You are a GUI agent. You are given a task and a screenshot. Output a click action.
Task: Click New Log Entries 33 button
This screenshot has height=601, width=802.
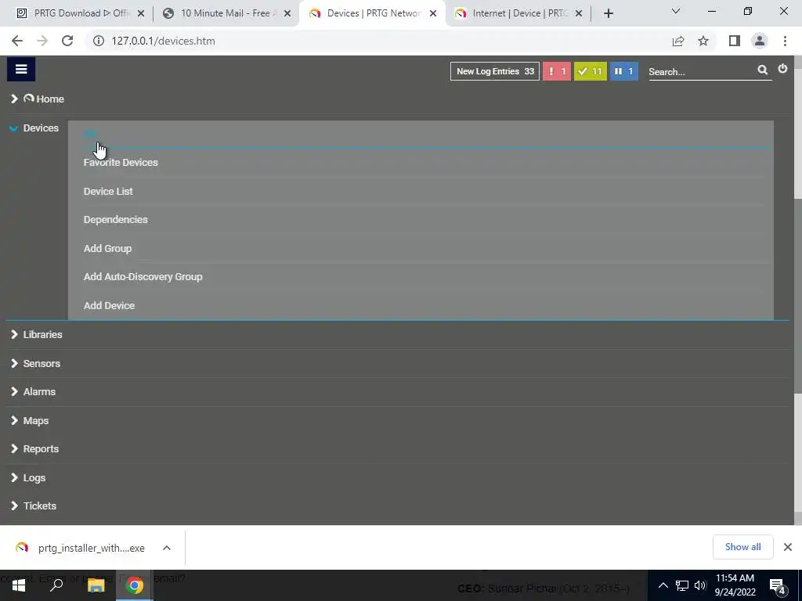[x=495, y=71]
